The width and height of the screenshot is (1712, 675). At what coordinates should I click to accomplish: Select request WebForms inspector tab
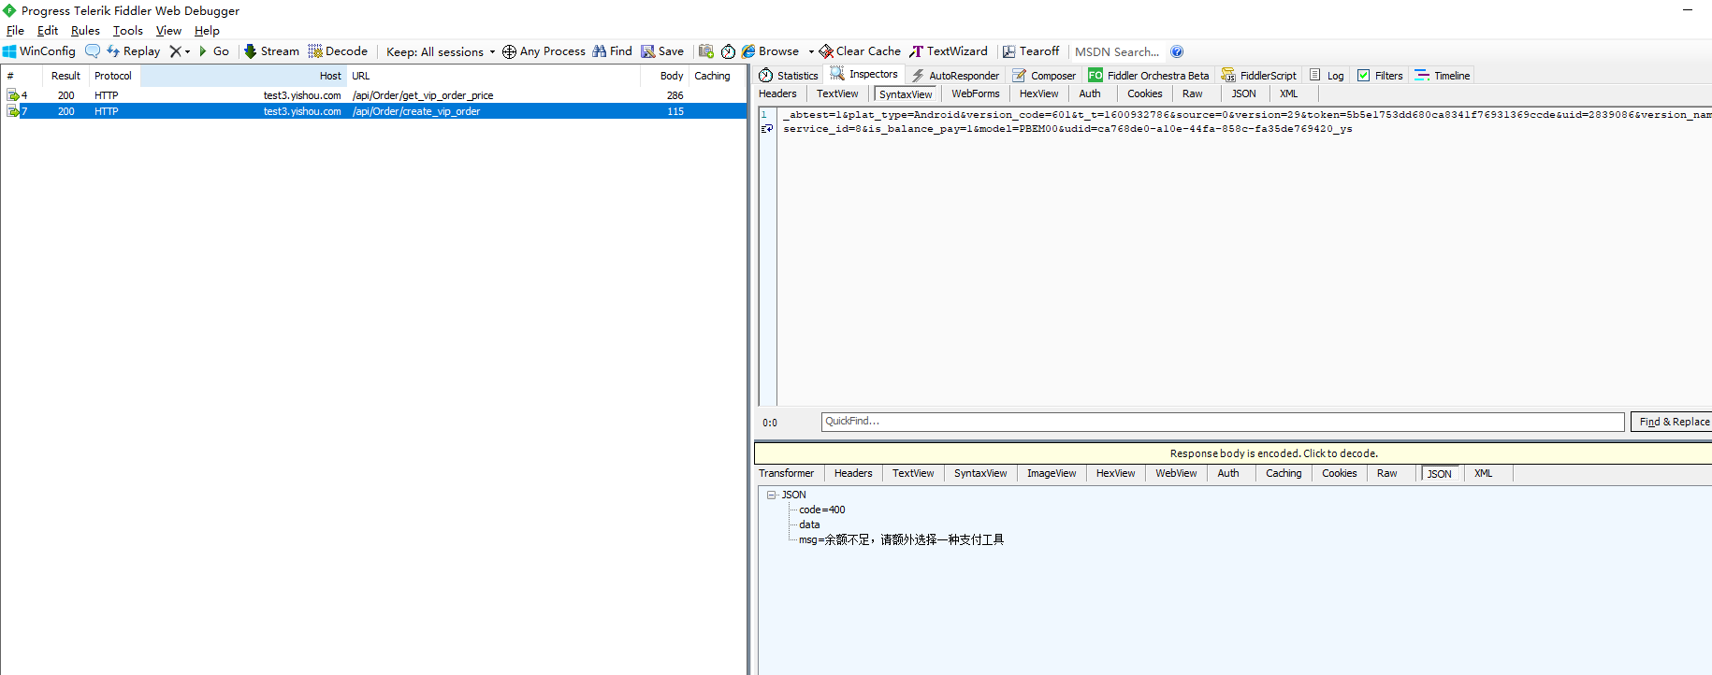pos(976,93)
